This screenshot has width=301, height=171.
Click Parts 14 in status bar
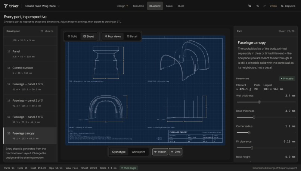9,168
